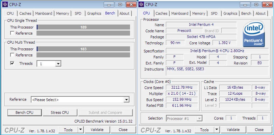Click the empty Multi Thread Reference bar
The height and width of the screenshot is (135, 274).
tap(83, 55)
